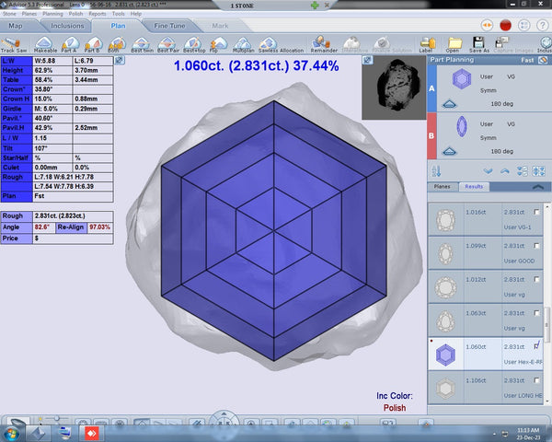Enable the checkbox on 1.099ct result row

pos(536,248)
